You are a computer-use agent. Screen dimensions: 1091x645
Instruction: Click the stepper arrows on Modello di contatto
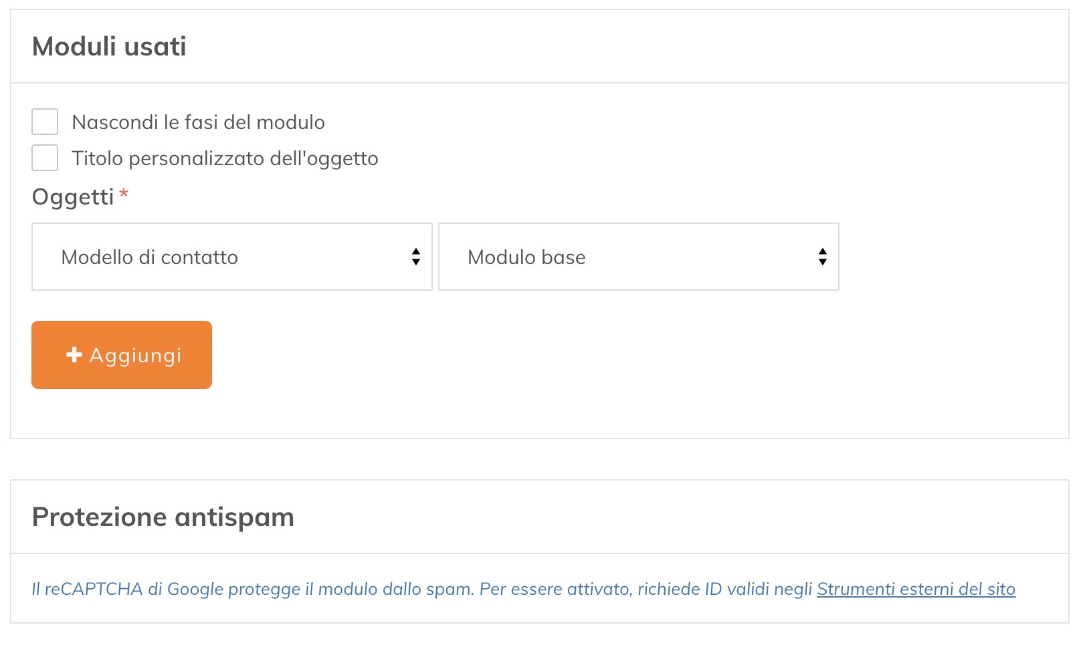point(415,257)
